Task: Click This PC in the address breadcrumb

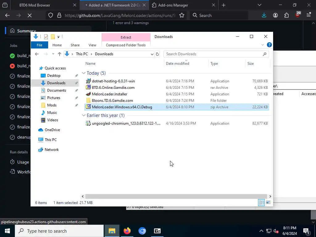Action: coord(82,54)
